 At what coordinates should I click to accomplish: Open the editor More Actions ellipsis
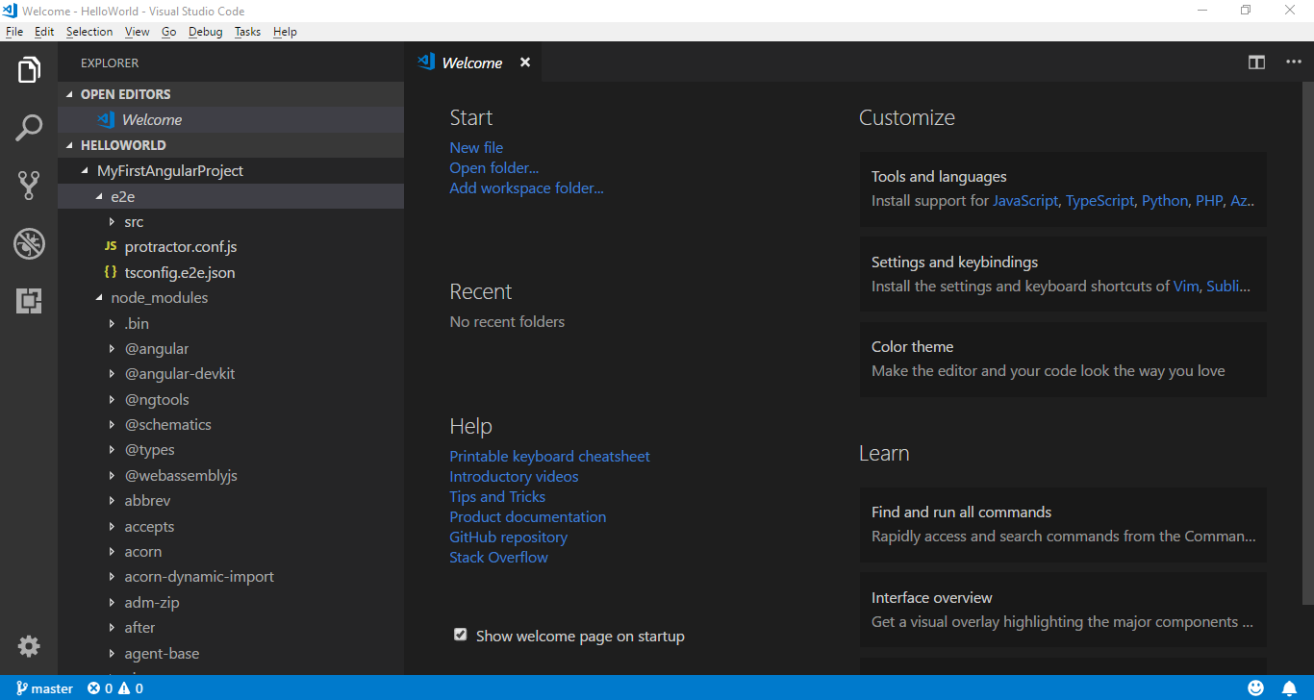(1294, 62)
